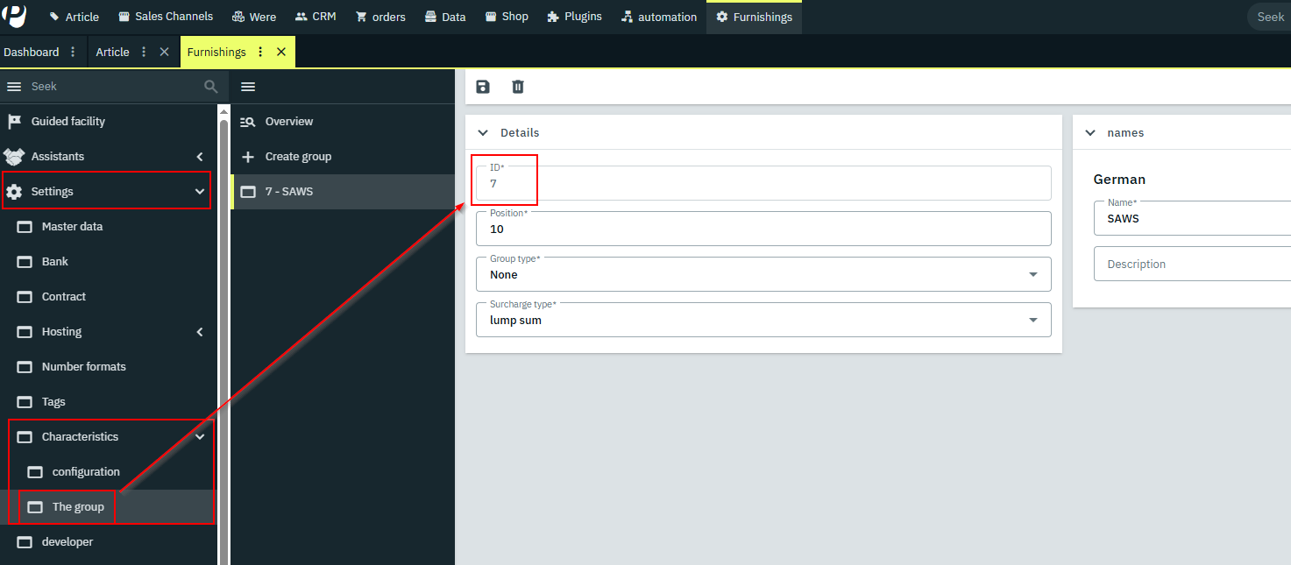This screenshot has height=565, width=1291.
Task: Open the orders area from the top bar
Action: tap(380, 16)
